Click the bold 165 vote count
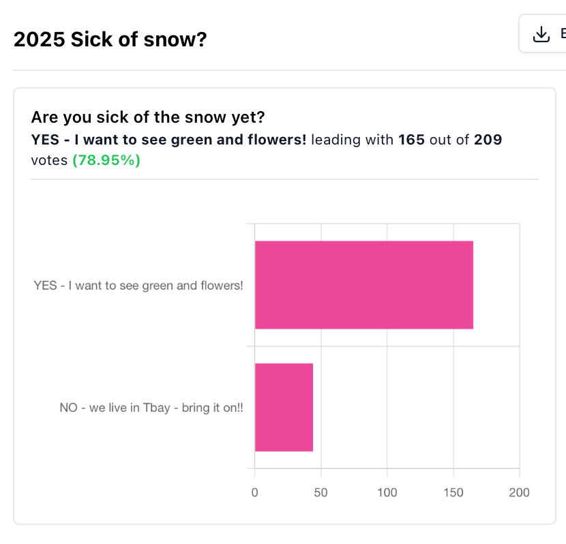 [x=411, y=140]
